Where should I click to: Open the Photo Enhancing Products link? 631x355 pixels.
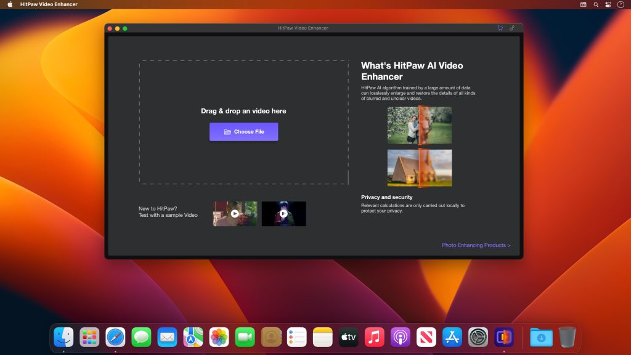coord(476,245)
